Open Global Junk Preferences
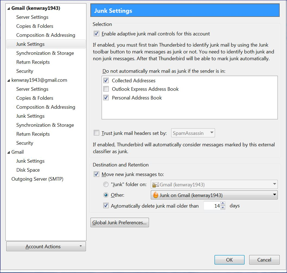 [120, 222]
